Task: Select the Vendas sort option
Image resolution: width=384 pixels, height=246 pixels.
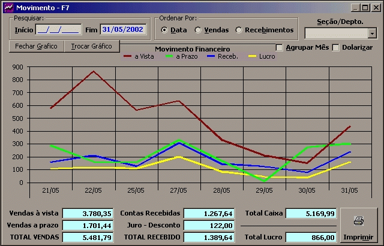Action: pos(198,30)
